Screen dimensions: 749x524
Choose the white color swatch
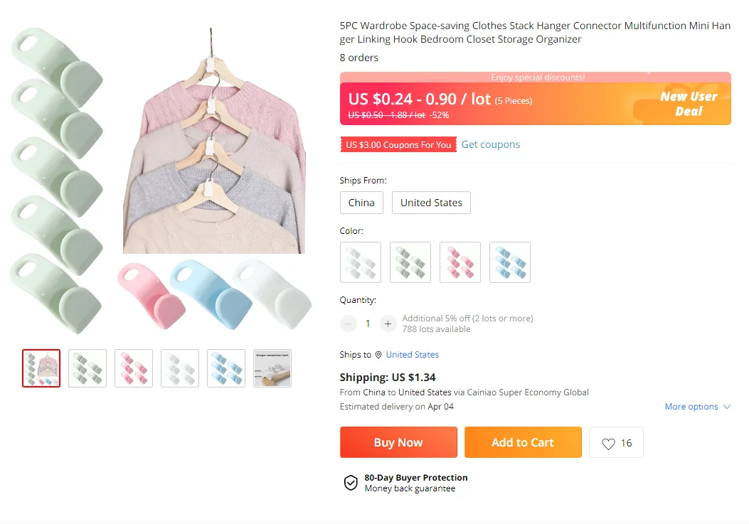[361, 262]
